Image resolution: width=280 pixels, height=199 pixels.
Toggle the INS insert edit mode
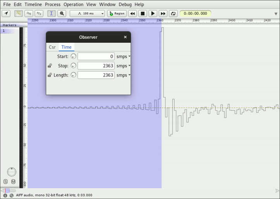tap(18, 13)
